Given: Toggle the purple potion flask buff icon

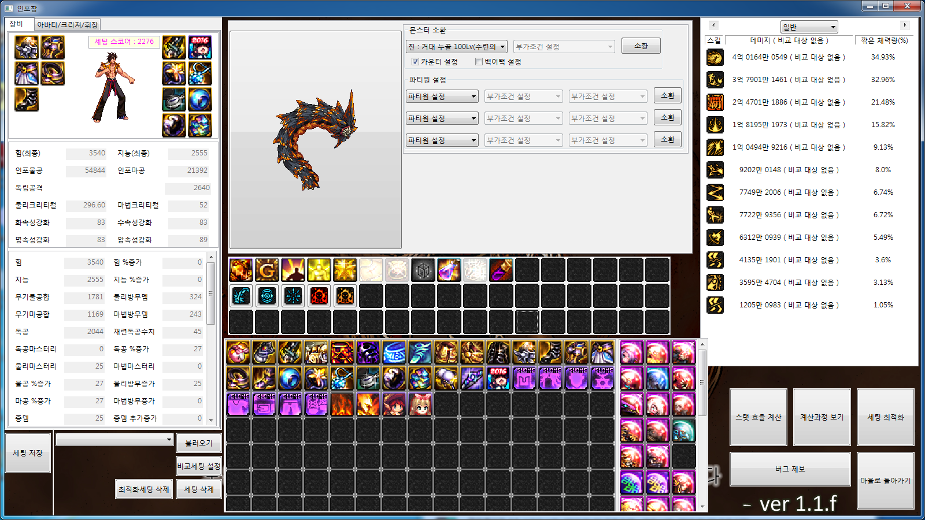Looking at the screenshot, I should pos(449,270).
